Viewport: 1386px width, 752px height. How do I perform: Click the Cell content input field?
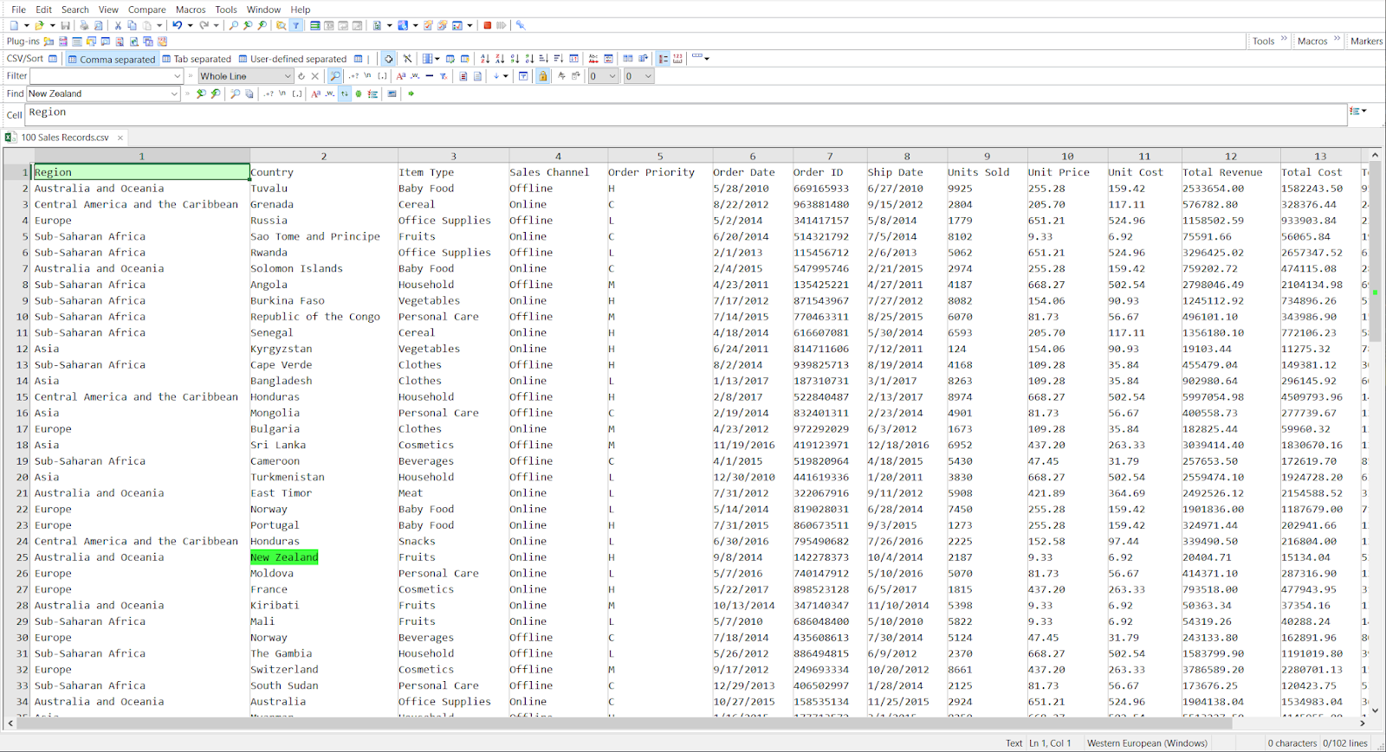click(685, 114)
